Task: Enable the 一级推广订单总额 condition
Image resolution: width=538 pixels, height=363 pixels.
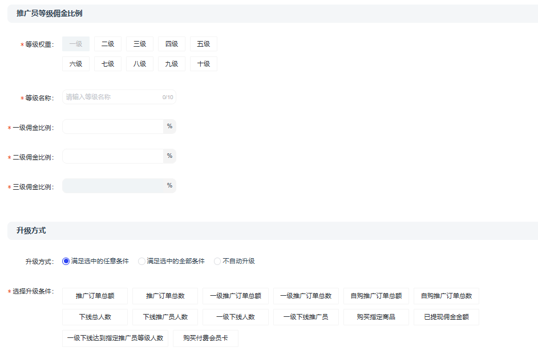Action: click(235, 296)
